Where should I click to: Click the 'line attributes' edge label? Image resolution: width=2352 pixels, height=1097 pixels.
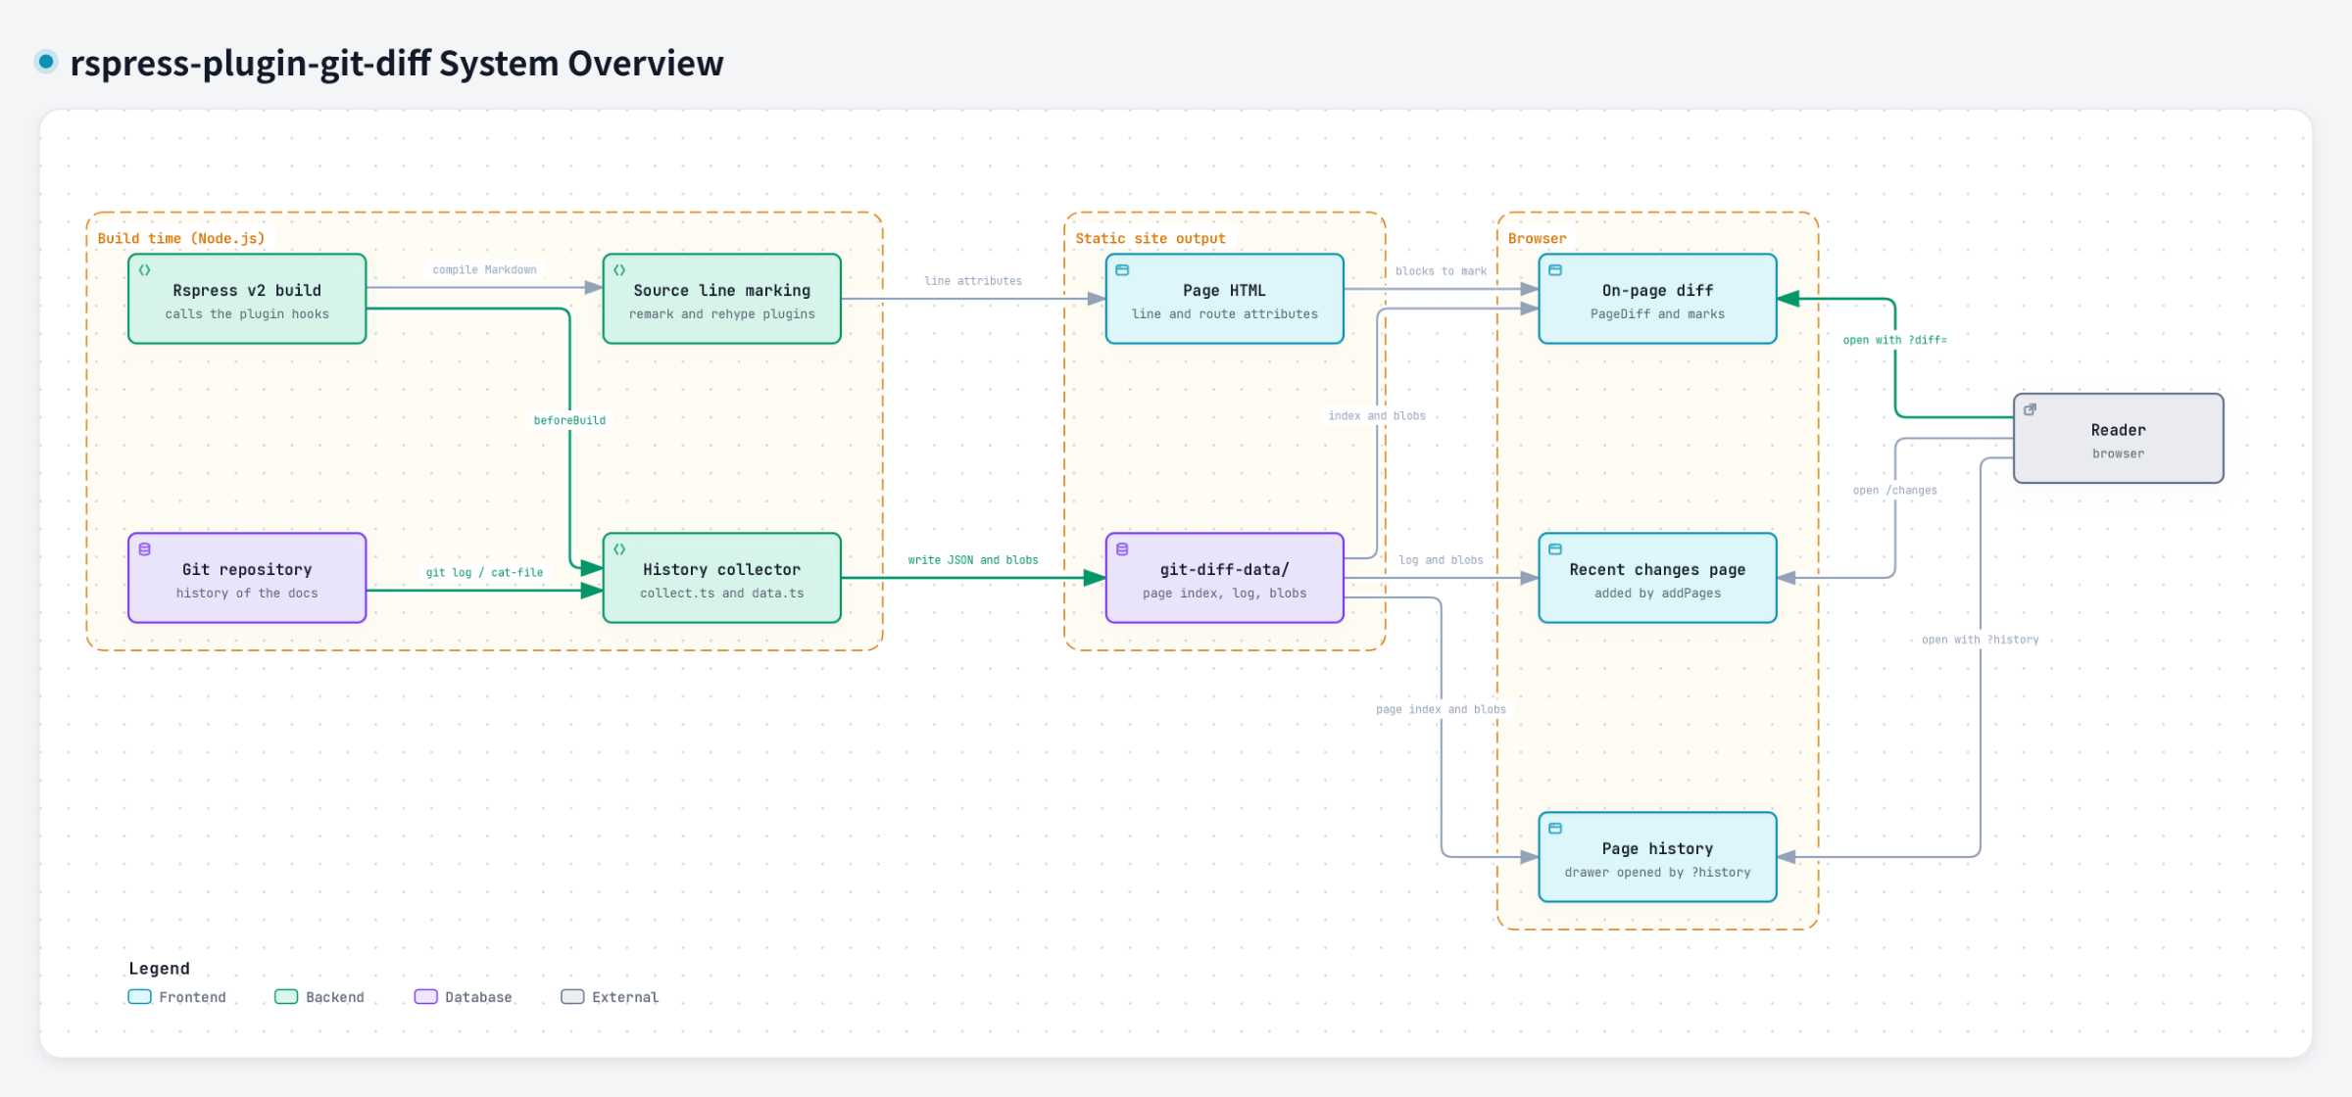click(x=973, y=281)
